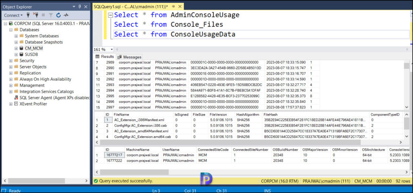Screen dimensions: 413x193
Task: Click the Connect Object Explorer plug icon
Action: (28, 15)
